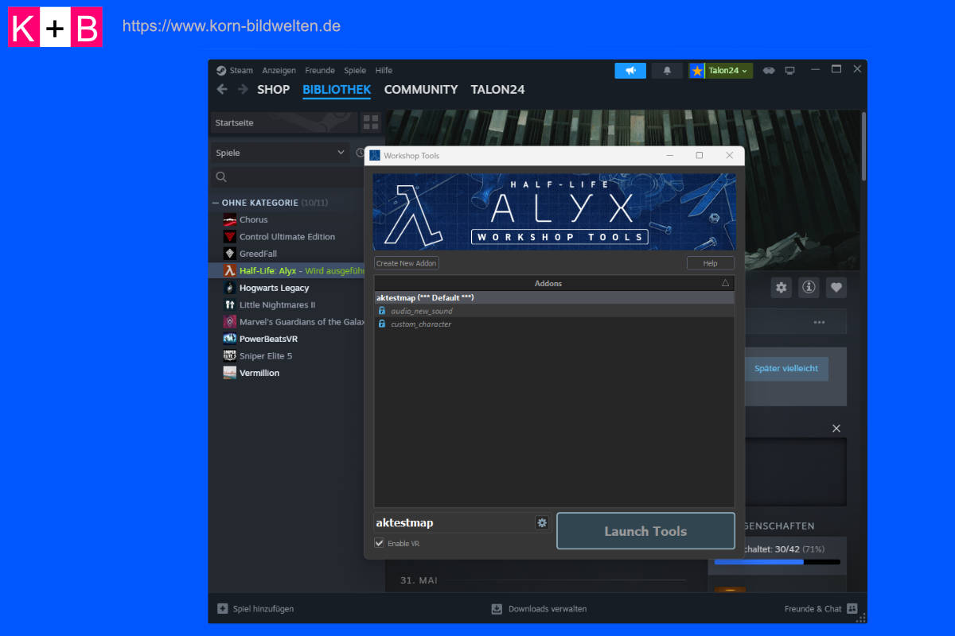Go forward with Steam's right arrow
The width and height of the screenshot is (955, 636).
pyautogui.click(x=243, y=89)
